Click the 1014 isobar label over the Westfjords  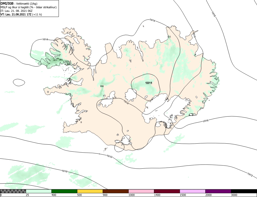45,39
